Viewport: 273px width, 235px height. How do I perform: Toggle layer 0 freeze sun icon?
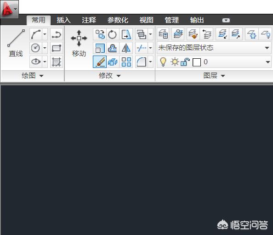coord(175,62)
